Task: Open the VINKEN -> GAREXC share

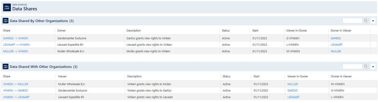Action: (x=15, y=90)
